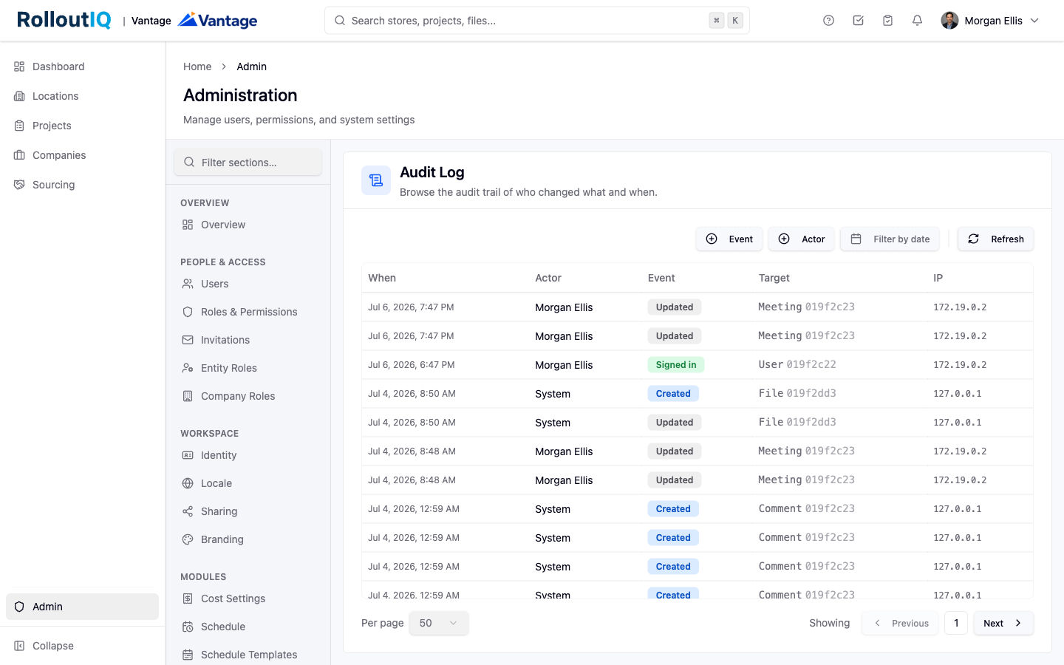
Task: Click the Schedule calendar-clock icon
Action: [x=188, y=627]
